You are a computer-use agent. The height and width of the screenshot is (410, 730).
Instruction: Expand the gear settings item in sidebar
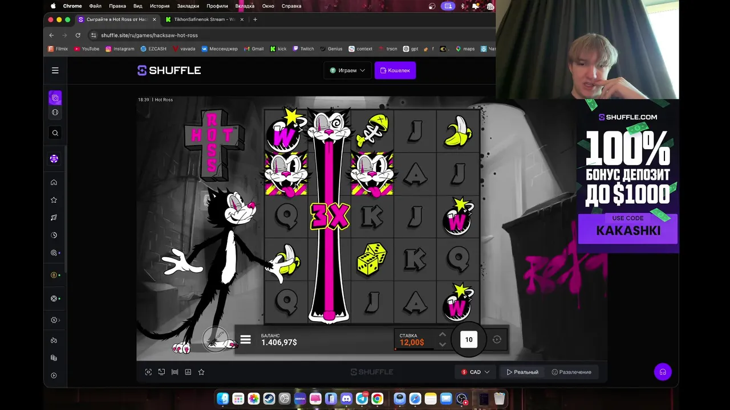coord(54,320)
